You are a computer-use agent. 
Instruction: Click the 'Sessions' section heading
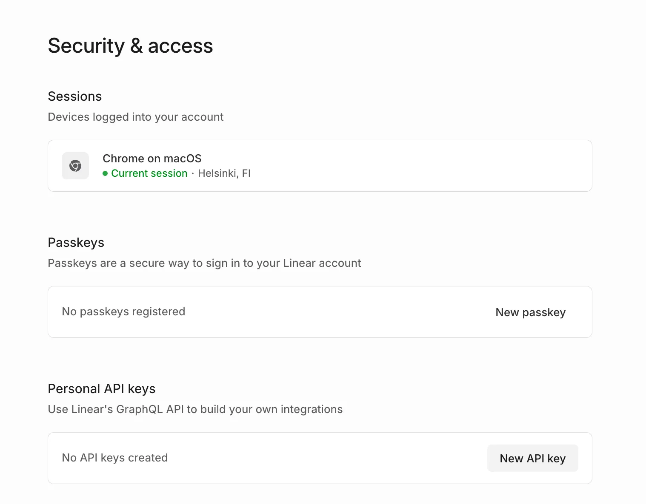click(x=75, y=96)
